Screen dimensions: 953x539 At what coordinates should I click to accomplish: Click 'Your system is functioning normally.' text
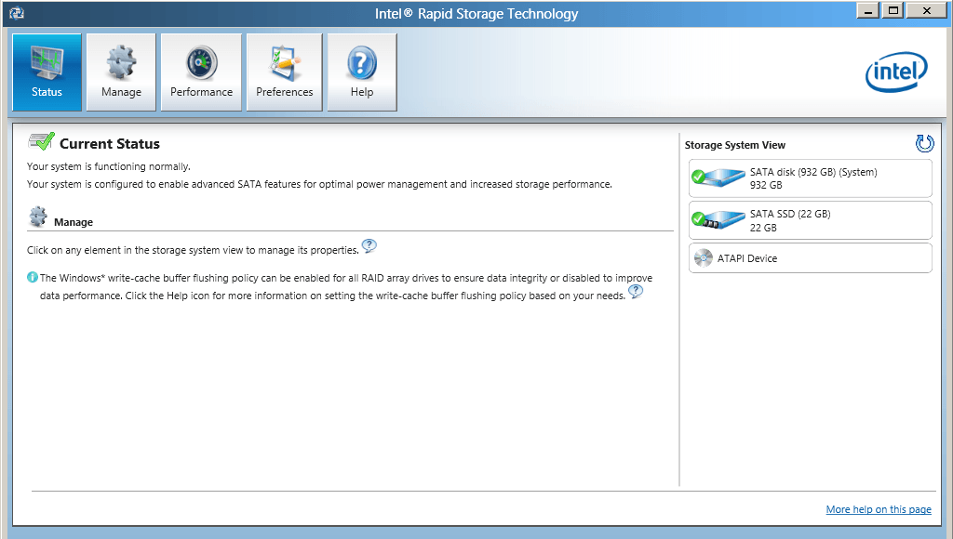[109, 166]
